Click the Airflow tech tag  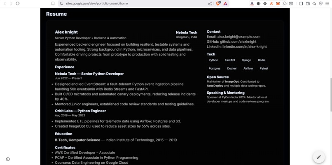[248, 68]
